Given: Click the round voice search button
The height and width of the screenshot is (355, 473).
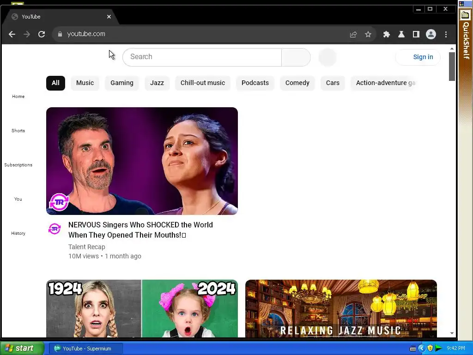Looking at the screenshot, I should 327,57.
